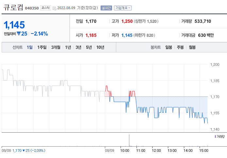Click the upper limit text 상한가 1,520
227x158 pixels.
pyautogui.click(x=146, y=22)
